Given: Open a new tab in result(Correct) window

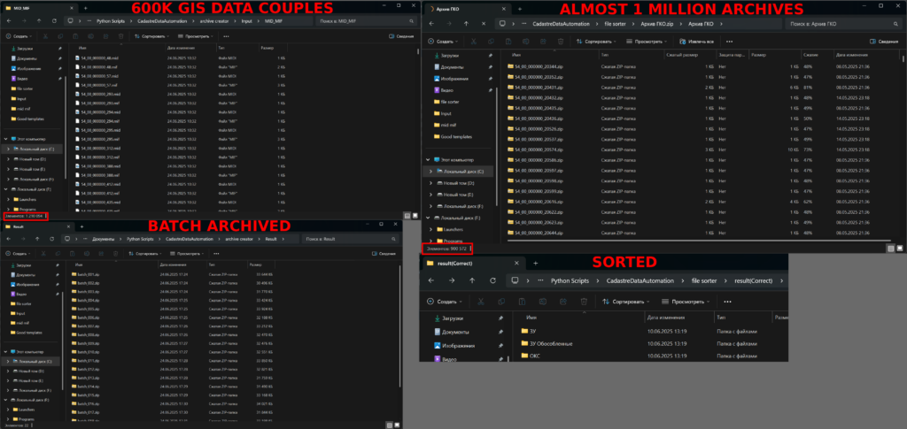Looking at the screenshot, I should point(535,263).
